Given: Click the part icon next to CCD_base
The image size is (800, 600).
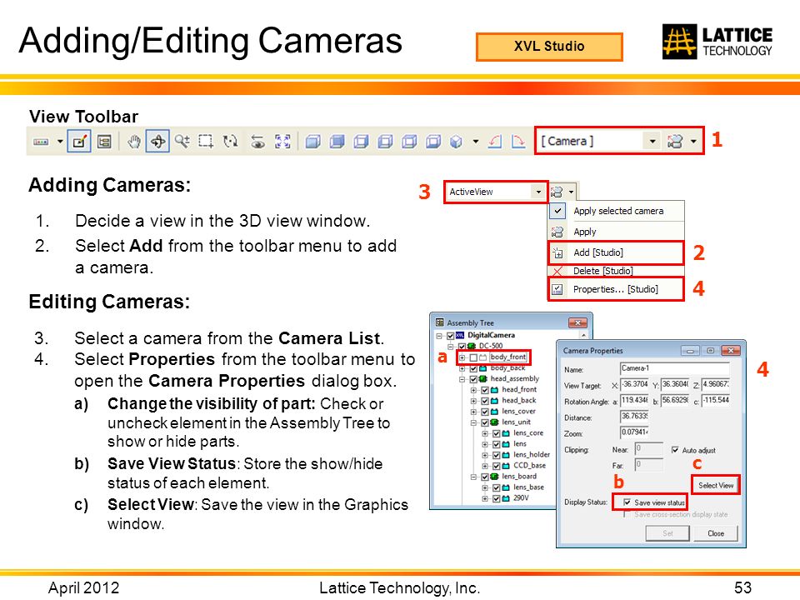Looking at the screenshot, I should pyautogui.click(x=506, y=465).
